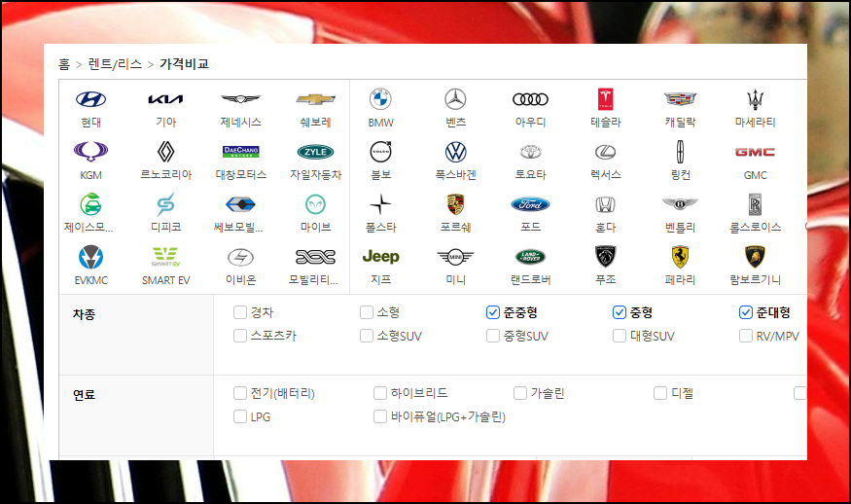Select the Lamborghini (람보르기니) bull logo
This screenshot has height=504, width=851.
point(755,256)
